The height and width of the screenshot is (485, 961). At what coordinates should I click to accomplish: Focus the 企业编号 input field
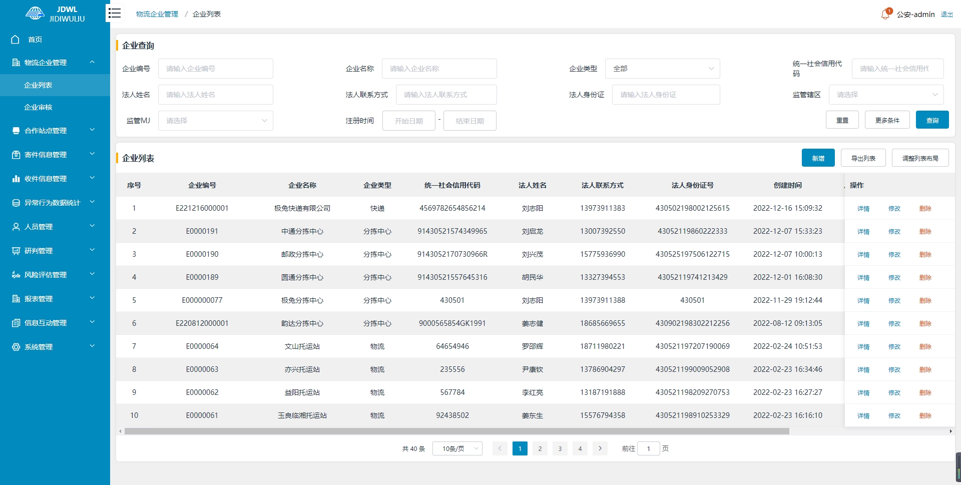click(x=216, y=69)
